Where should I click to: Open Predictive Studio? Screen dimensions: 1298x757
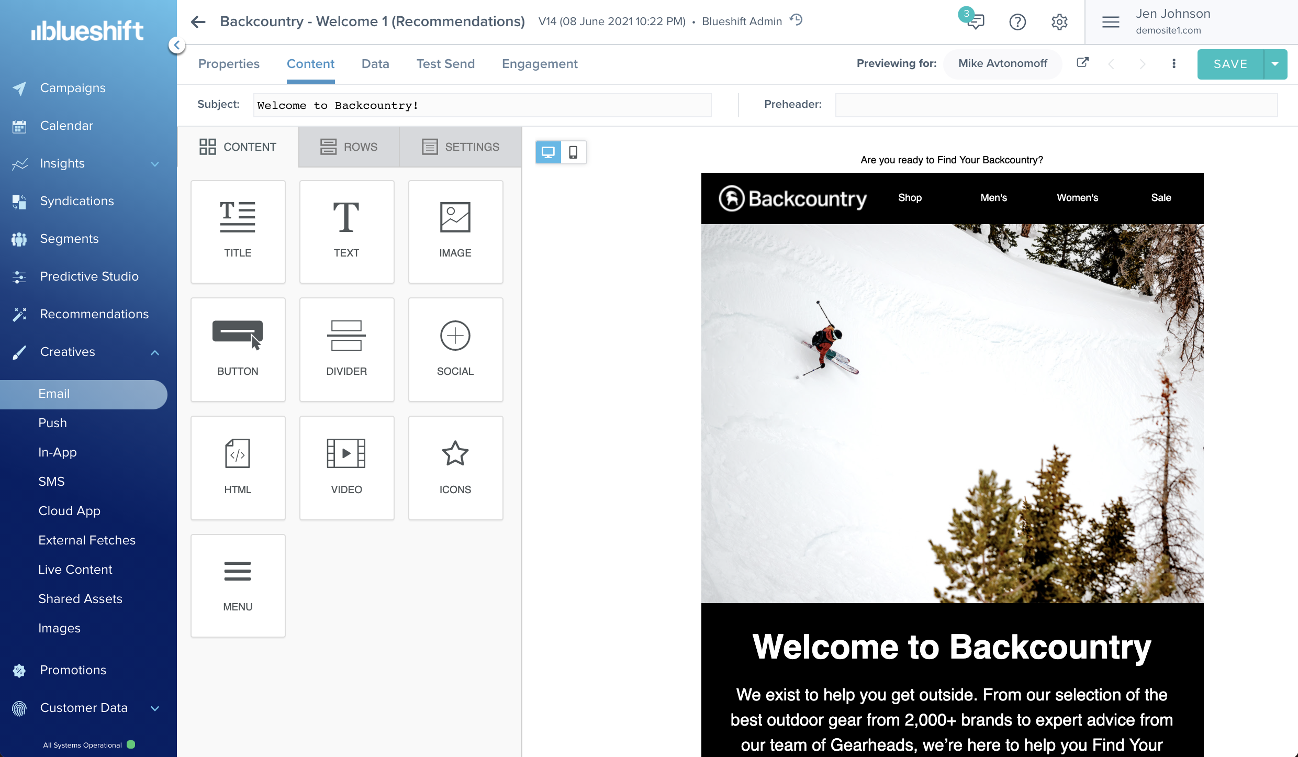(89, 276)
